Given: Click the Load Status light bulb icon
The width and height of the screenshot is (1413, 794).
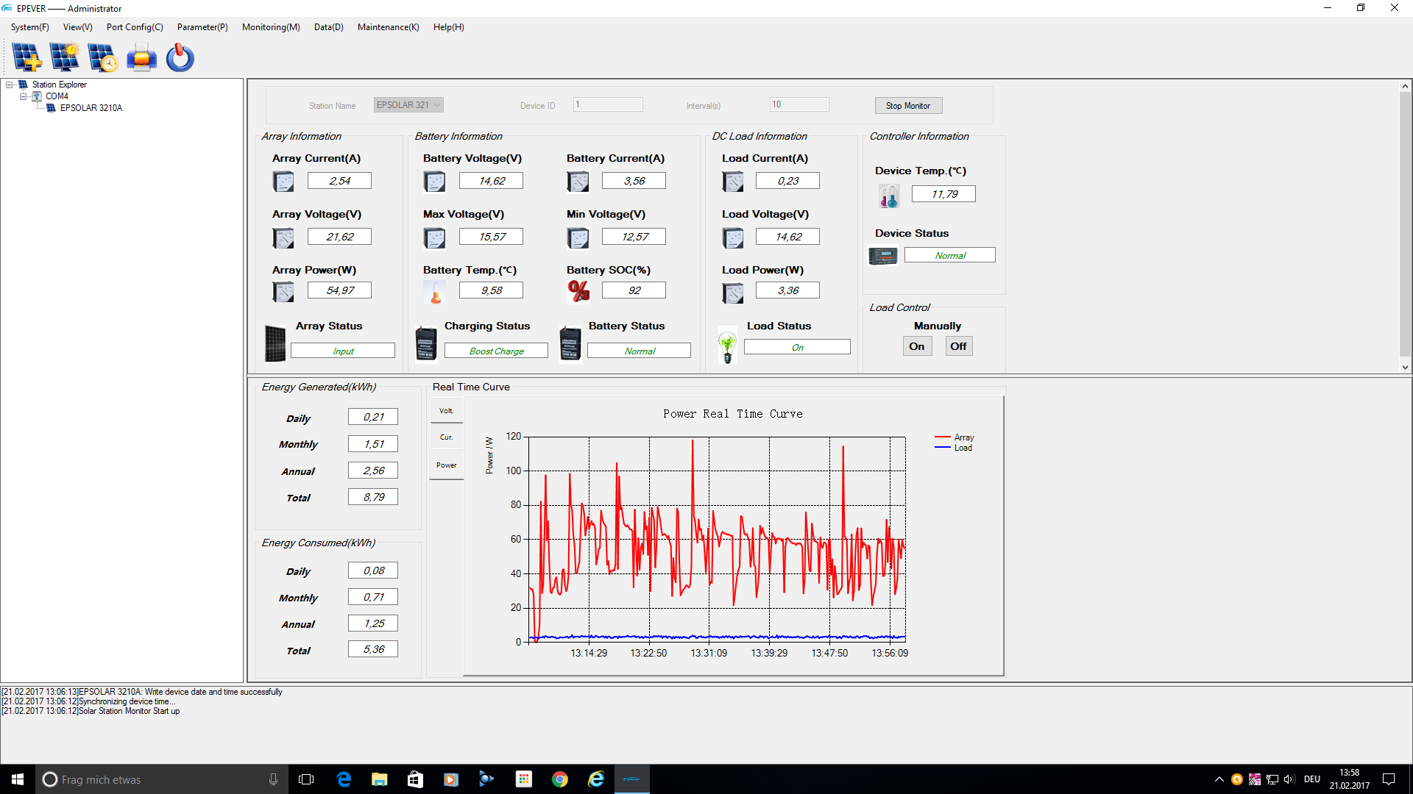Looking at the screenshot, I should click(727, 346).
